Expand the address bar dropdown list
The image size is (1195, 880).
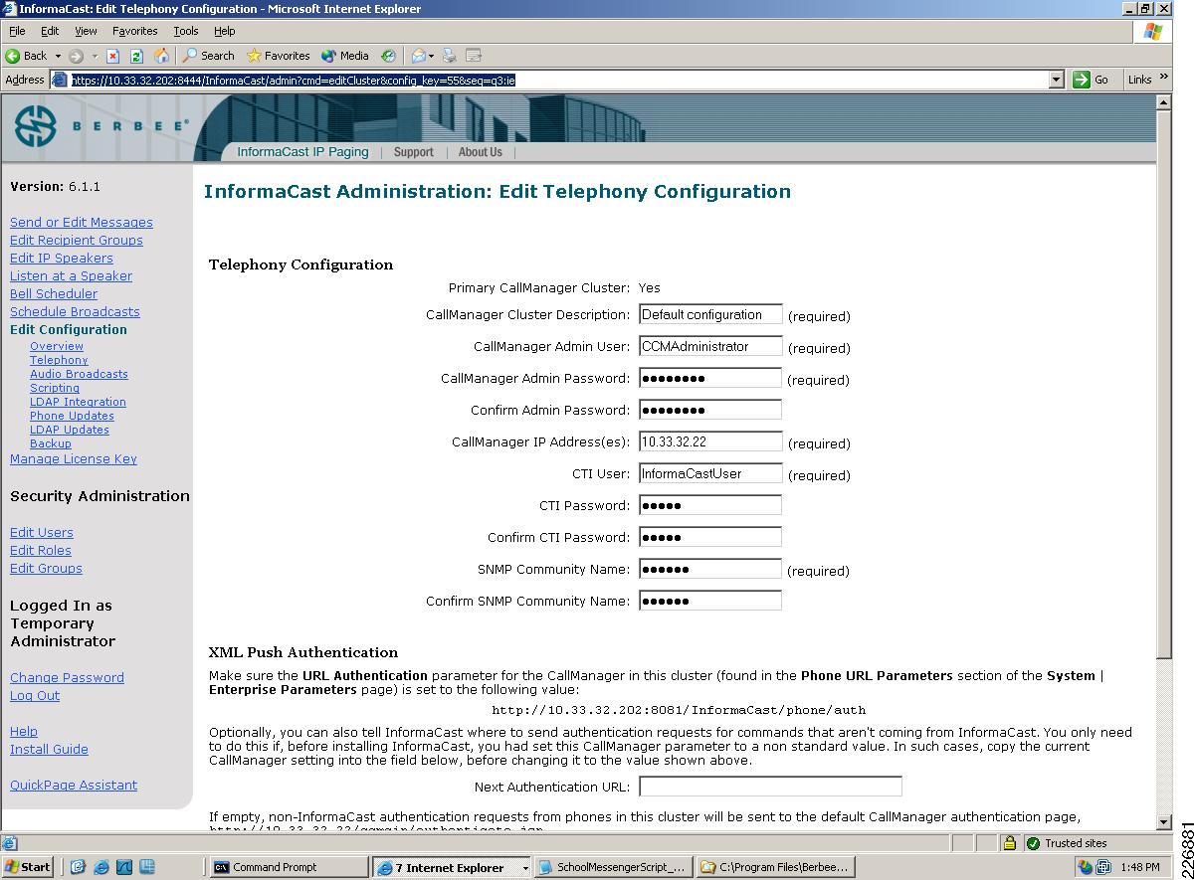pyautogui.click(x=1057, y=80)
